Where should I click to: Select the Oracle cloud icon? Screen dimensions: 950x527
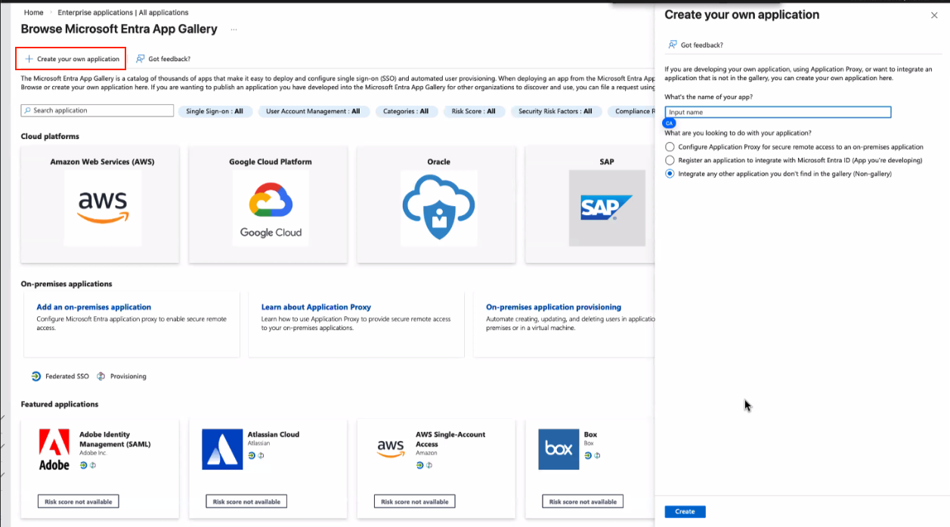point(438,208)
